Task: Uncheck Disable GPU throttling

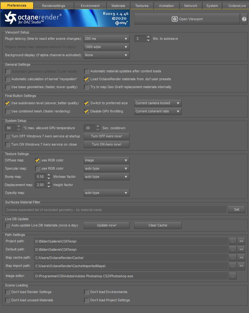Action: [87, 111]
